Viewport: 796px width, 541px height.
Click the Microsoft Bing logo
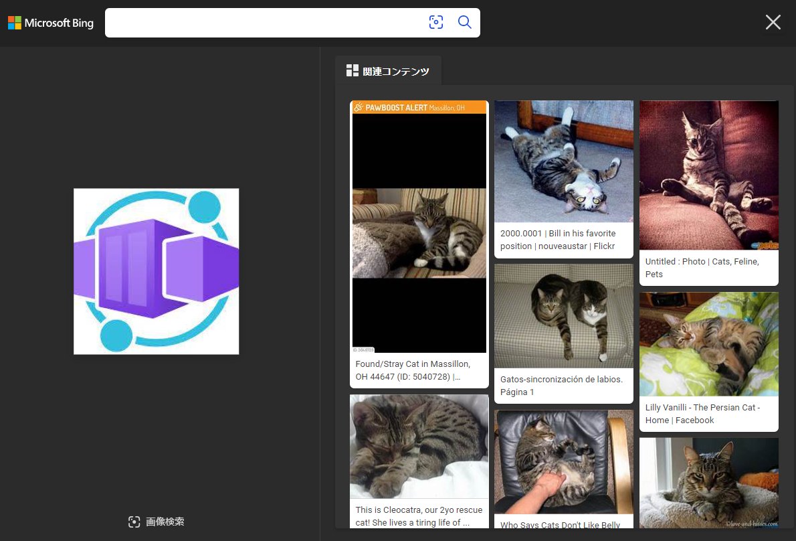(50, 22)
